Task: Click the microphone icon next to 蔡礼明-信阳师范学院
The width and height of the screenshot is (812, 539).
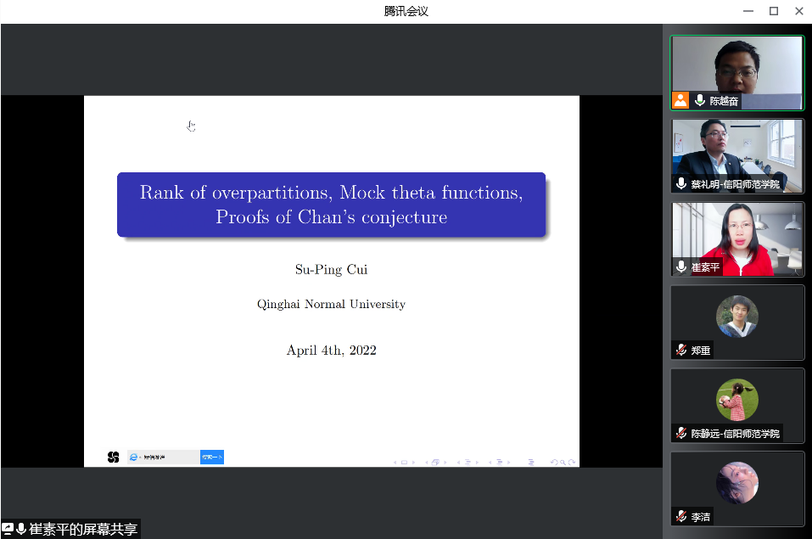Action: point(681,184)
